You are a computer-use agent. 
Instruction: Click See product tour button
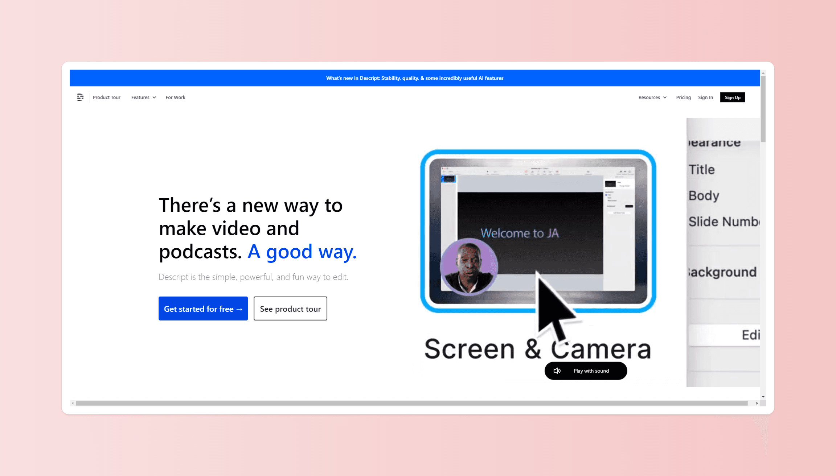tap(290, 309)
